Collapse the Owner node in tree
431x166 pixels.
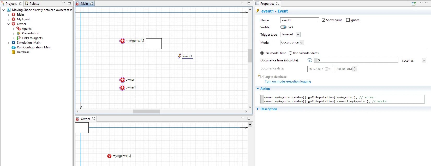point(8,24)
